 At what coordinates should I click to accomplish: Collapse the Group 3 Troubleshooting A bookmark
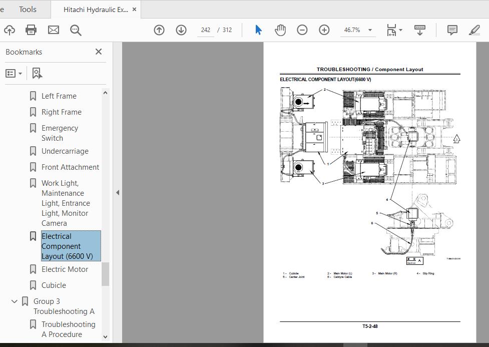[x=15, y=301]
